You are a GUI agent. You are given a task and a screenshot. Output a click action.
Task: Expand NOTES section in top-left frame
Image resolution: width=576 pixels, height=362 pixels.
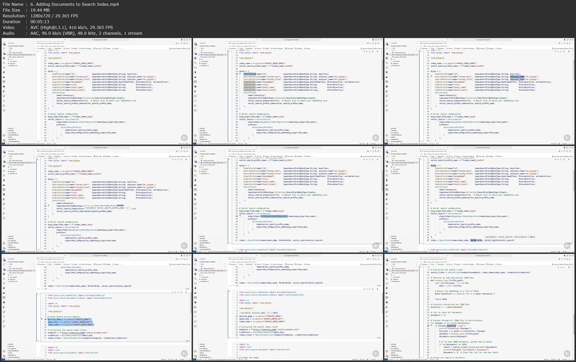point(21,137)
